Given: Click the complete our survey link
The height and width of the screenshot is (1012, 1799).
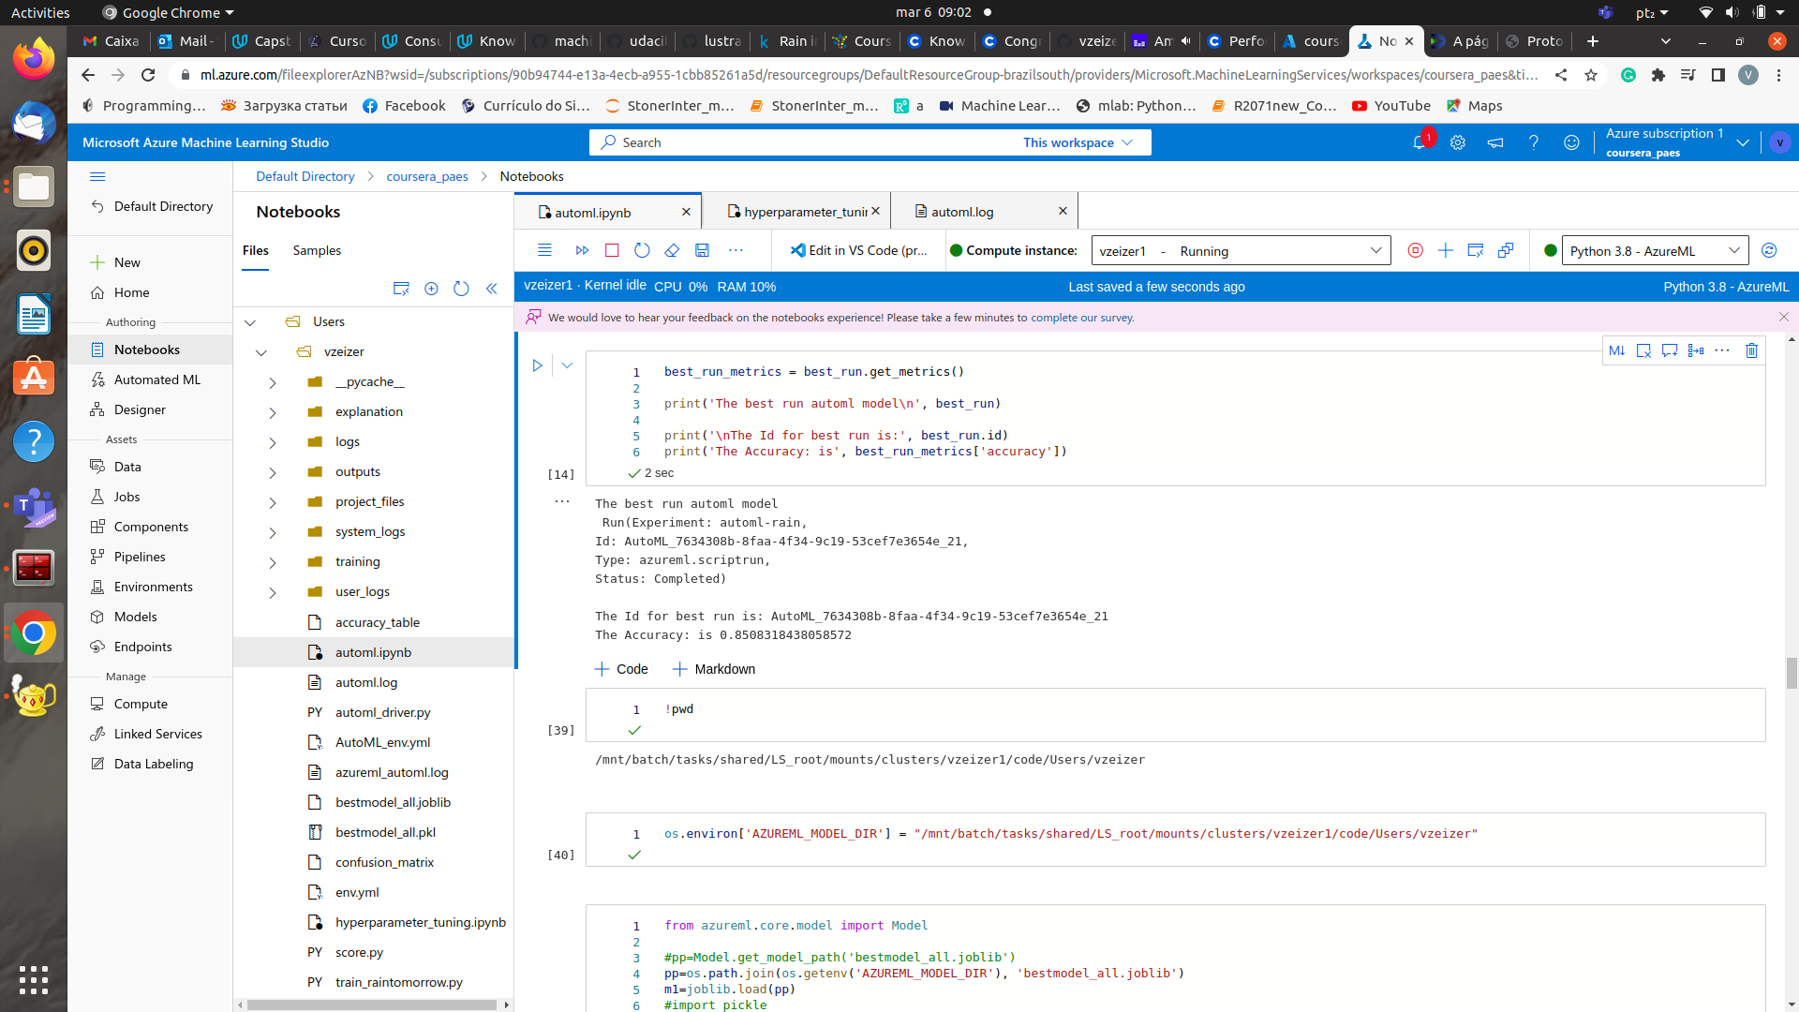Looking at the screenshot, I should tap(1082, 318).
